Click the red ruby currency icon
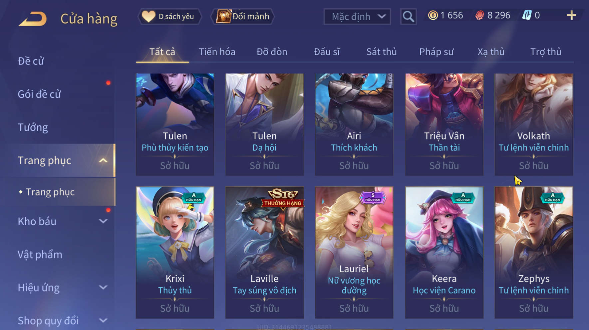The height and width of the screenshot is (330, 589). tap(479, 15)
